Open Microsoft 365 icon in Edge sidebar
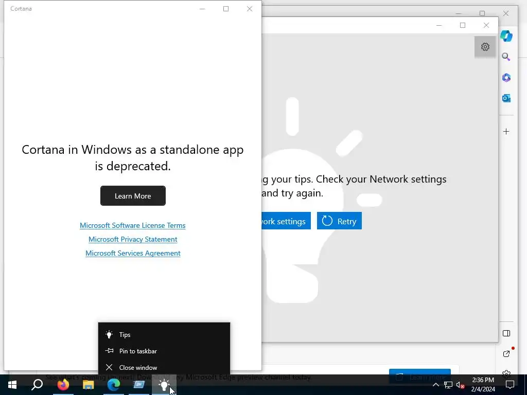The image size is (527, 395). tap(506, 78)
